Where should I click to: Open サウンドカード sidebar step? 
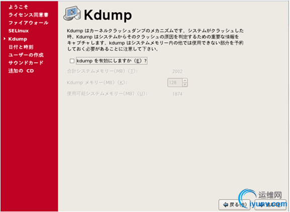(x=26, y=63)
